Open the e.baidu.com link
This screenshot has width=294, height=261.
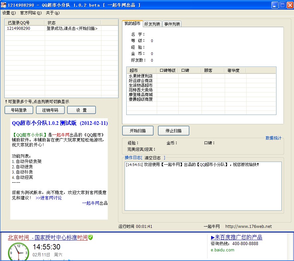pyautogui.click(x=222, y=250)
